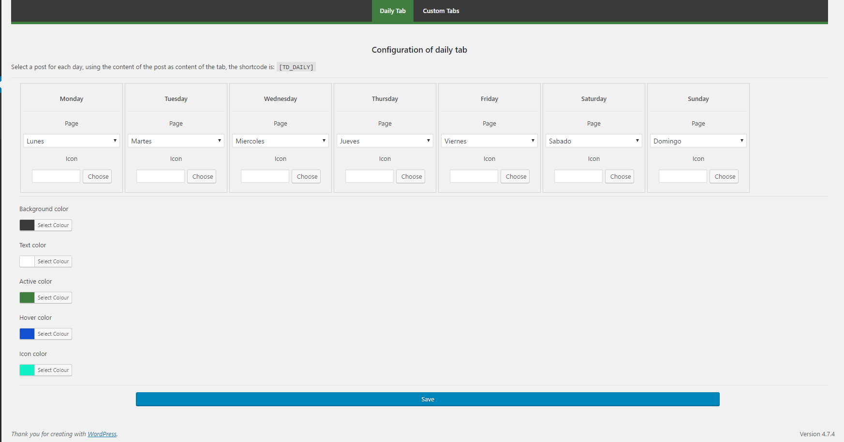Click Saturday icon text field

pos(578,176)
